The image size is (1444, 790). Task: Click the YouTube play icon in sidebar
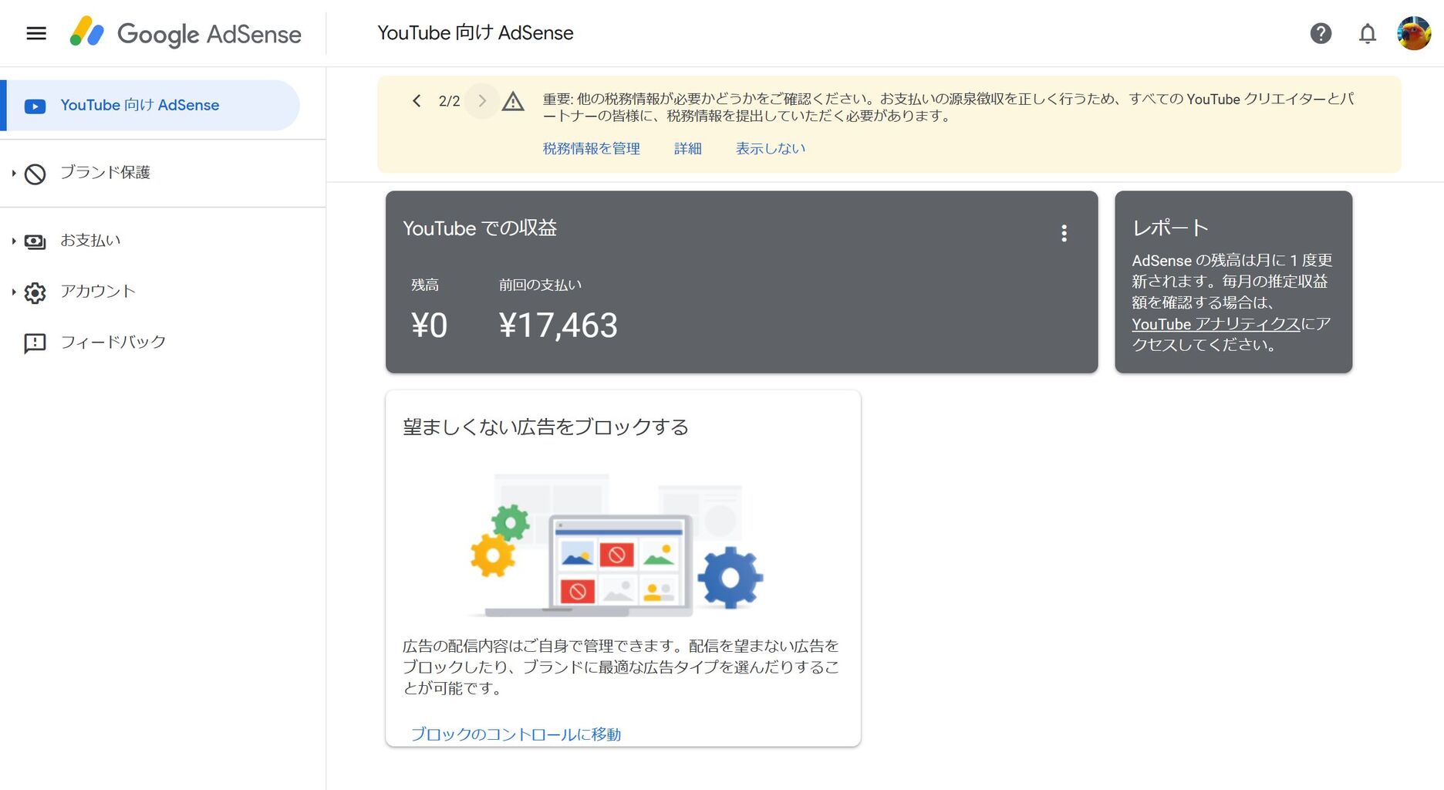(35, 106)
